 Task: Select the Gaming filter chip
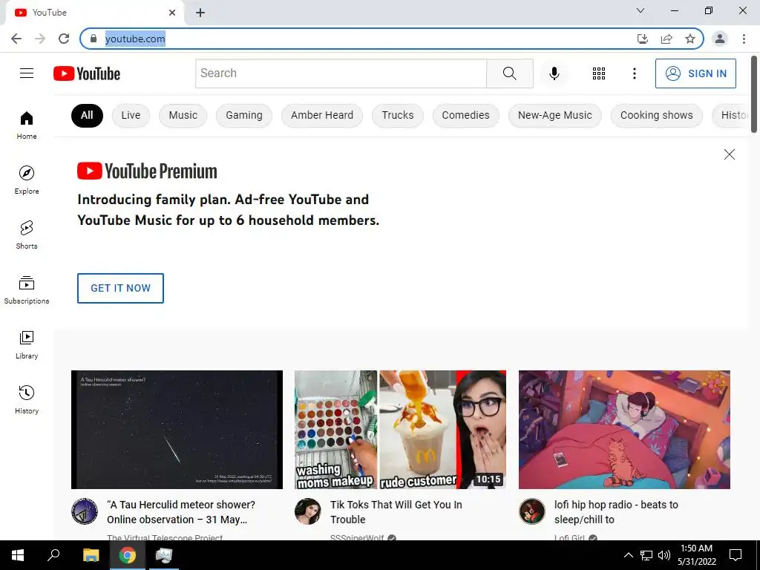(x=243, y=115)
